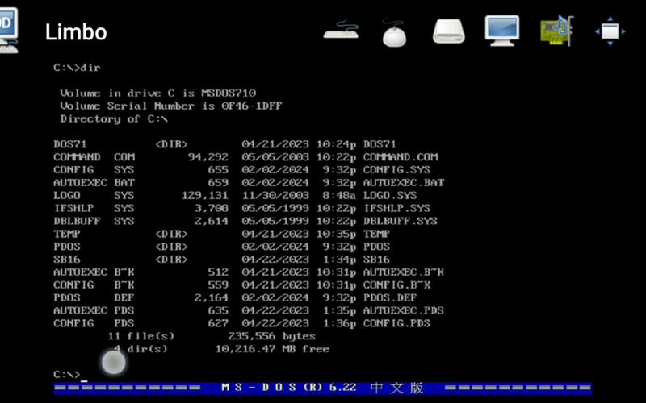Open the keyboard icon in Limbo toolbar
The height and width of the screenshot is (403, 646).
(x=341, y=30)
